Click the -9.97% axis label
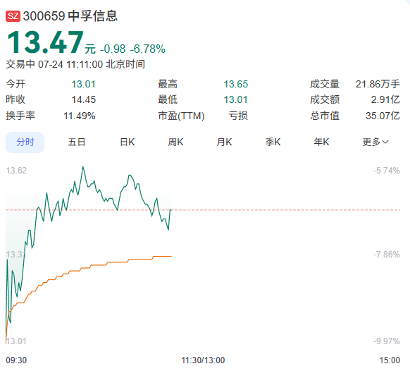 [387, 341]
